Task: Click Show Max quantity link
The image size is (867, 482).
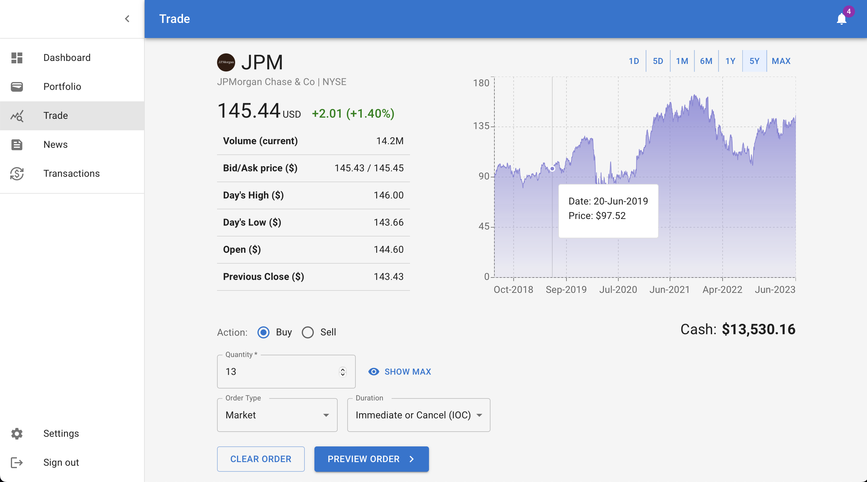Action: [x=399, y=372]
